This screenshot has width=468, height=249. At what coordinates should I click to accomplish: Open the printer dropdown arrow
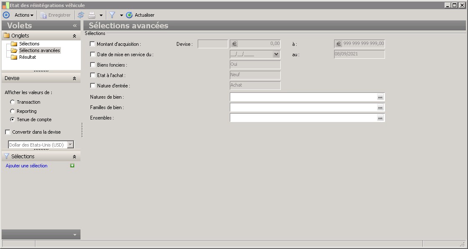pos(101,15)
